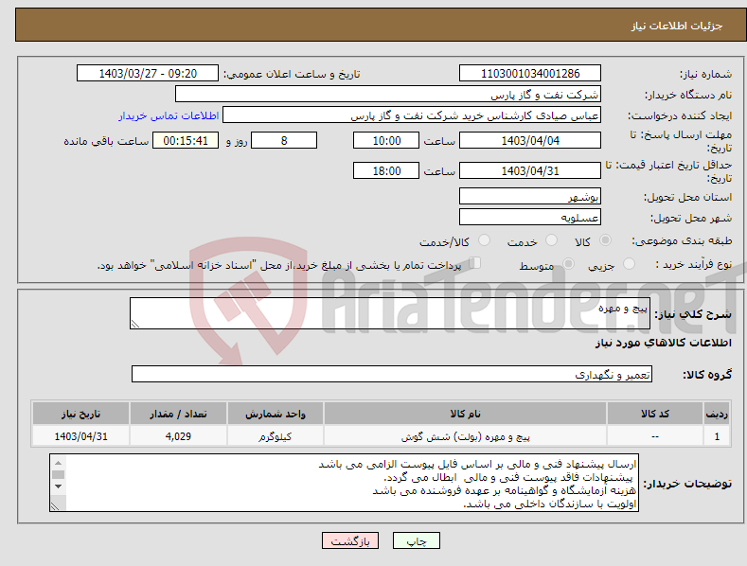
Task: Click the need date cell 1403/04/31 in table
Action: tap(81, 436)
